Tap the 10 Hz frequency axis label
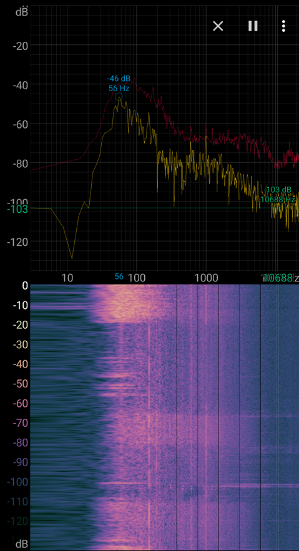Viewport: 299px width, 551px height. pos(67,278)
